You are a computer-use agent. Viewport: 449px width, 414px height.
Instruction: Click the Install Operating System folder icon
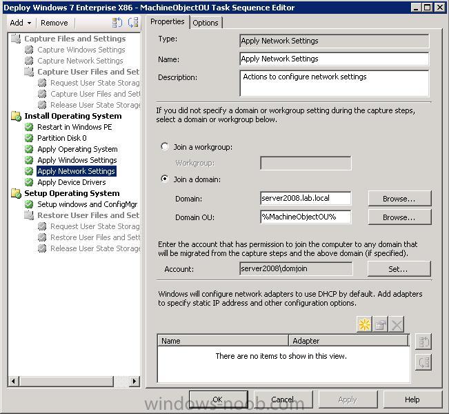[16, 116]
